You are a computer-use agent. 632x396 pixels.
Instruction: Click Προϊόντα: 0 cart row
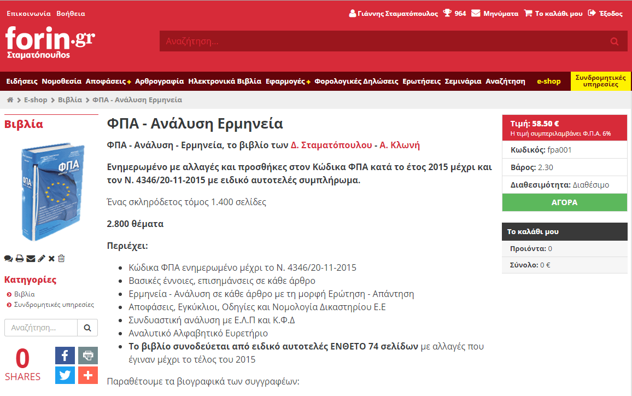click(x=564, y=249)
